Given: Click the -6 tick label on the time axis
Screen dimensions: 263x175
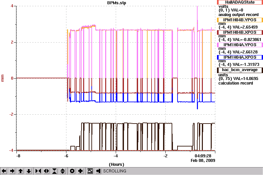Looking at the screenshot, I should coord(66,156).
